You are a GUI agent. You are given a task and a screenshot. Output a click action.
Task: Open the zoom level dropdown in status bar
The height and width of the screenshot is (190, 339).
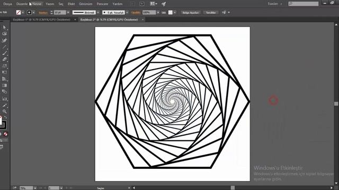35,188
